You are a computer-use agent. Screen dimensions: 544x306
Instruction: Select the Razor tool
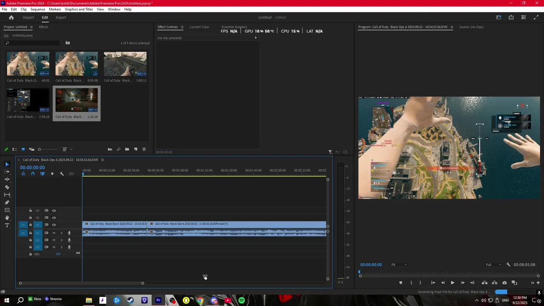pos(7,187)
